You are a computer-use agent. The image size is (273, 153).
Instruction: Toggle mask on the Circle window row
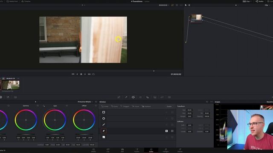tap(172, 119)
